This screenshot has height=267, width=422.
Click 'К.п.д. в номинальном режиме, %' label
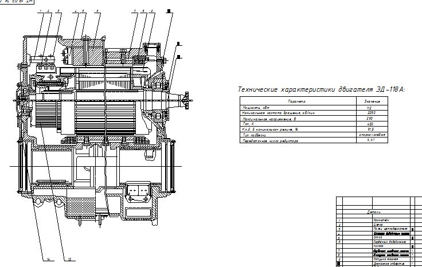point(270,129)
